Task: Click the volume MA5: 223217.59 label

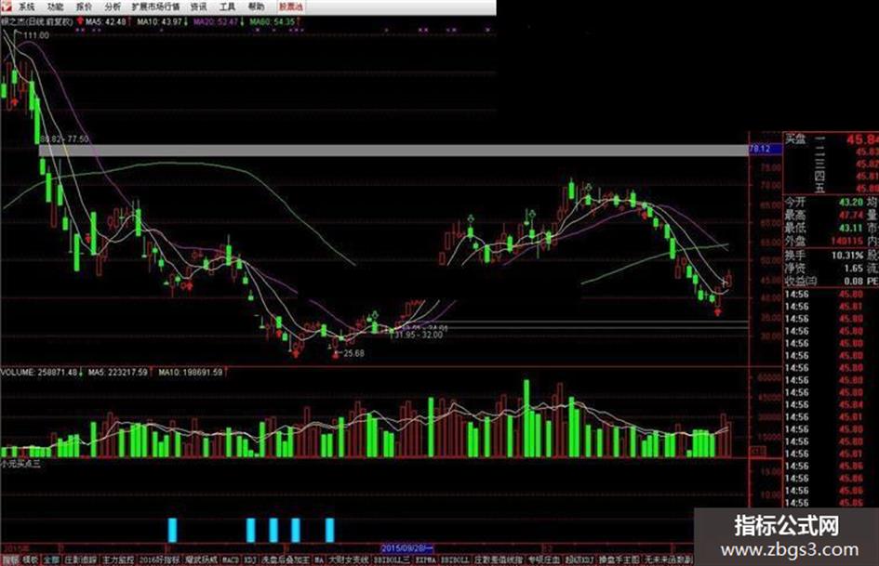Action: (118, 372)
